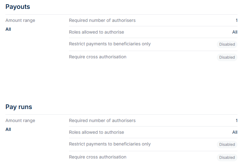Click Payouts 'Restrict payments to beneficiaries only' label
247x168 pixels.
[110, 44]
